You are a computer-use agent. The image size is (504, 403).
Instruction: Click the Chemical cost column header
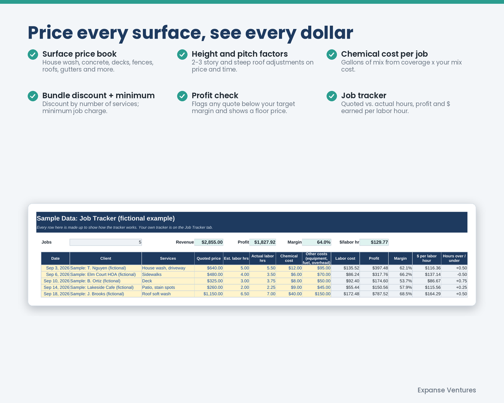pyautogui.click(x=289, y=259)
